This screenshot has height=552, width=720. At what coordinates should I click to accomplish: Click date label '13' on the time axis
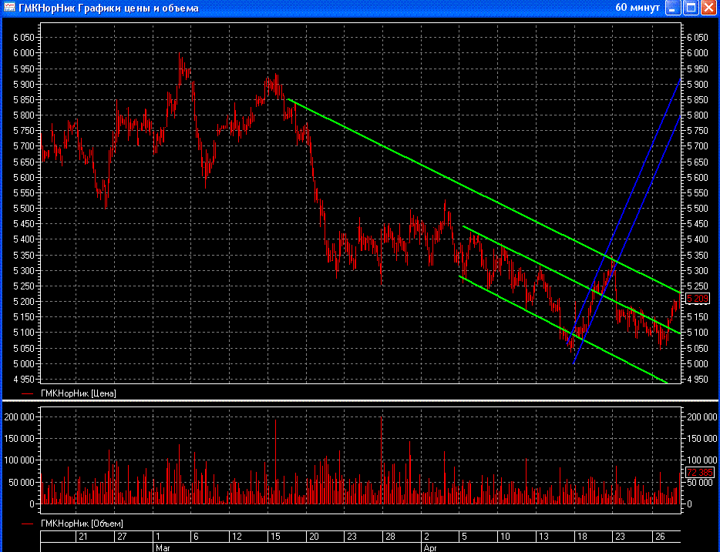tap(543, 537)
